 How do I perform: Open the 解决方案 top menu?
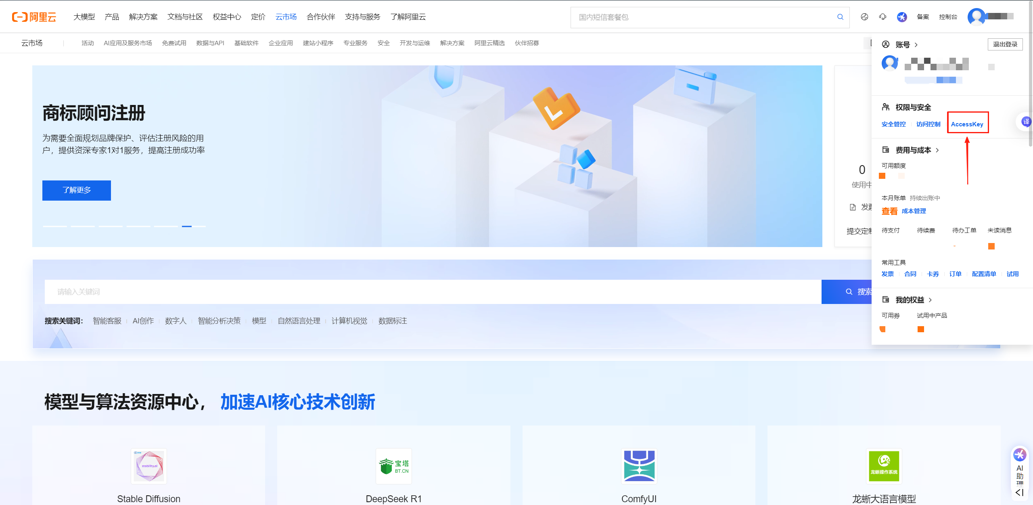coord(143,17)
